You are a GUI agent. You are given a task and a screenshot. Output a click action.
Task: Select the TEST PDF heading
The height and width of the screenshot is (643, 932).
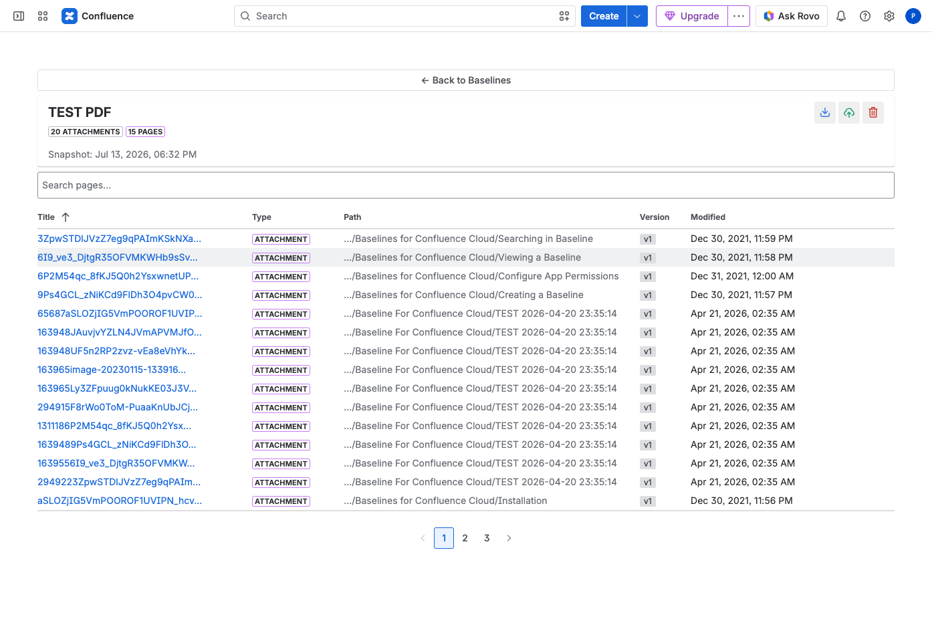point(80,112)
